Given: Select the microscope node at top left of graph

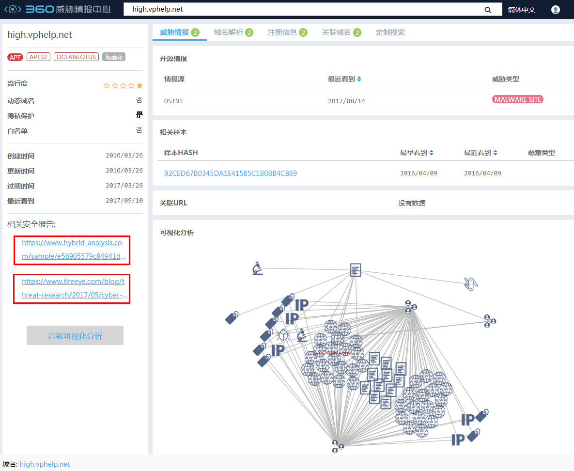Looking at the screenshot, I should [258, 268].
